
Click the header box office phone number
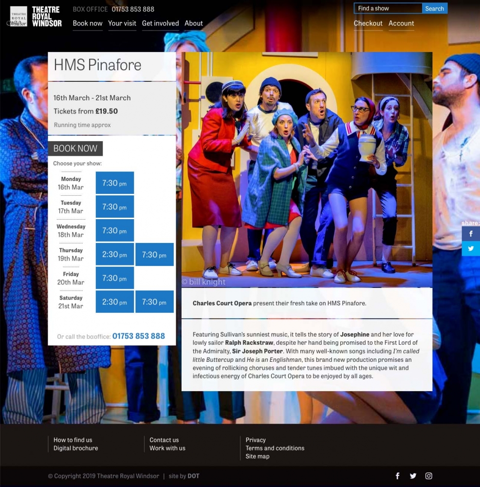point(133,9)
